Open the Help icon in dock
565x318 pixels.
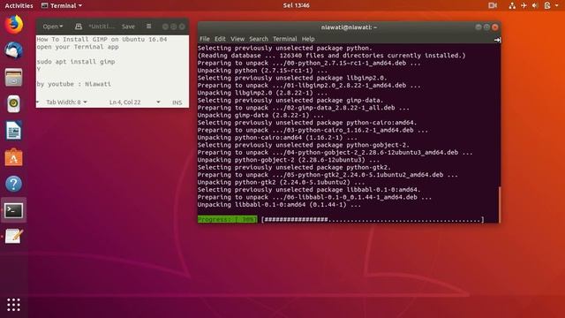[14, 184]
